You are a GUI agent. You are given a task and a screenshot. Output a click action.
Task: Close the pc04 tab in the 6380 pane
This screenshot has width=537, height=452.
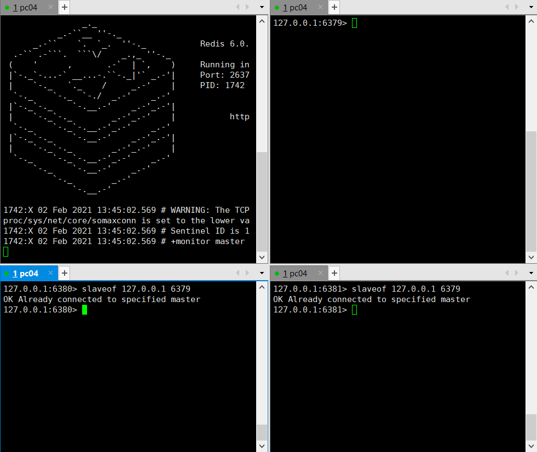pyautogui.click(x=51, y=273)
